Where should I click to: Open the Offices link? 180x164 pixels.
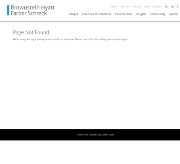(125, 7)
